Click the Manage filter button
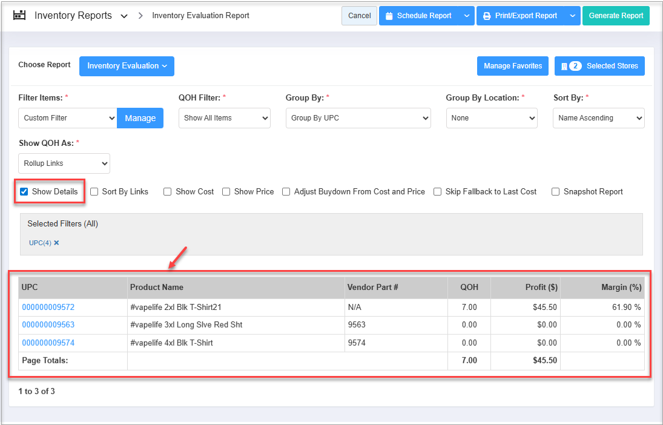 (140, 118)
